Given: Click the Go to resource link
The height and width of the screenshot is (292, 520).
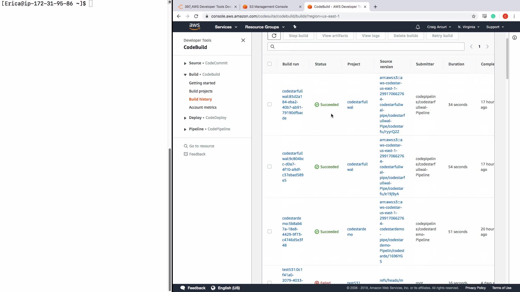Looking at the screenshot, I should 201,146.
